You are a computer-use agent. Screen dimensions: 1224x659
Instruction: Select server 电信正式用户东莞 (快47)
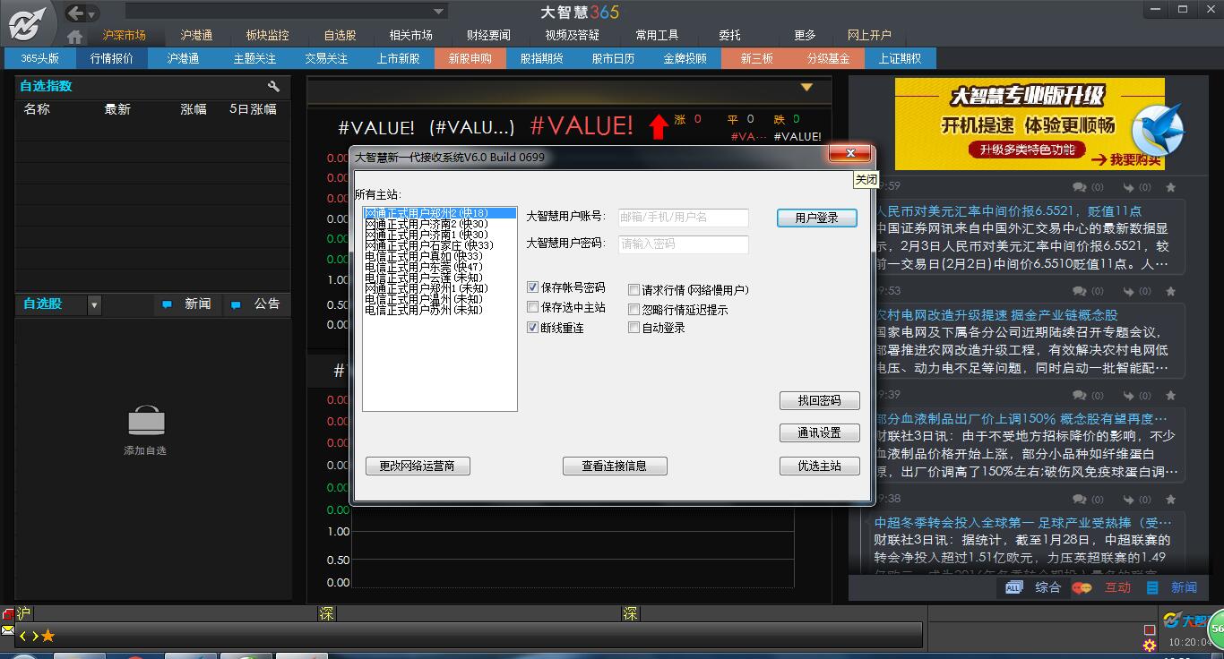[439, 267]
